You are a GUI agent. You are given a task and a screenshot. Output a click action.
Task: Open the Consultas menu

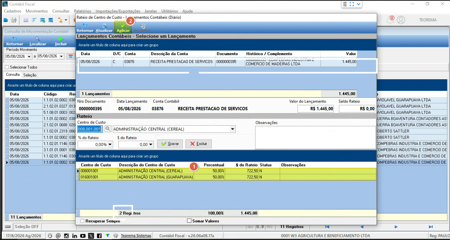[61, 11]
